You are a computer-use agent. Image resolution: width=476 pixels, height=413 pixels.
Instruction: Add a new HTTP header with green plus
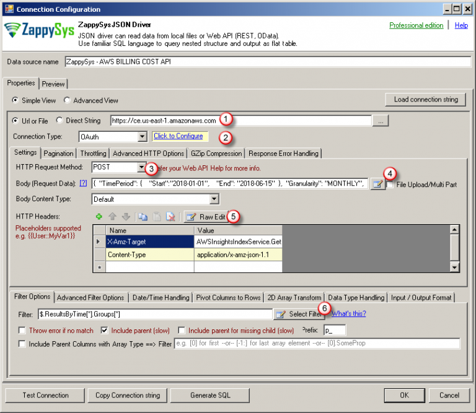pyautogui.click(x=99, y=217)
